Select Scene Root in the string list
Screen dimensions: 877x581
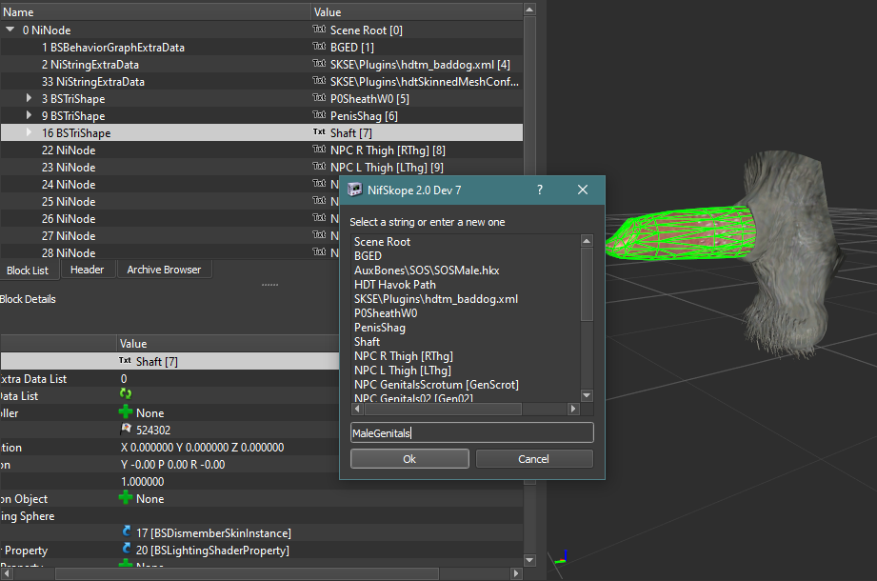(x=382, y=242)
